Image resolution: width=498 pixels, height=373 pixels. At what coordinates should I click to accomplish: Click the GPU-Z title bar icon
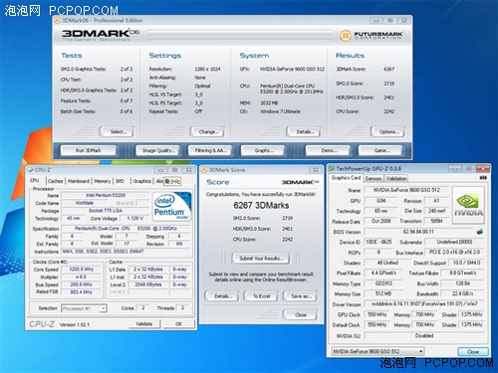[332, 168]
